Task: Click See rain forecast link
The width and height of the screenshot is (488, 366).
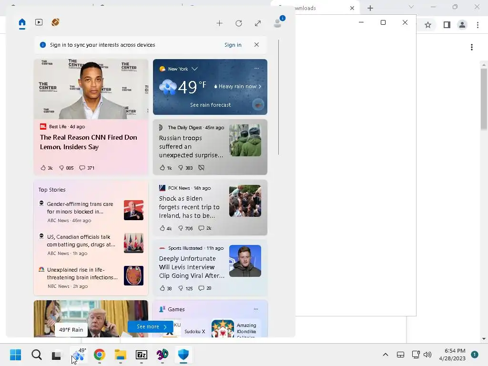Action: (210, 105)
